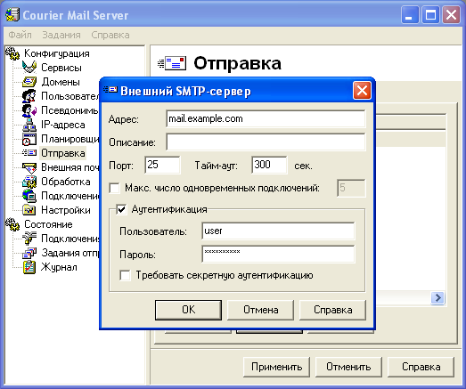Click the Псевдонимы icon in tree
The image size is (466, 389).
tap(29, 110)
